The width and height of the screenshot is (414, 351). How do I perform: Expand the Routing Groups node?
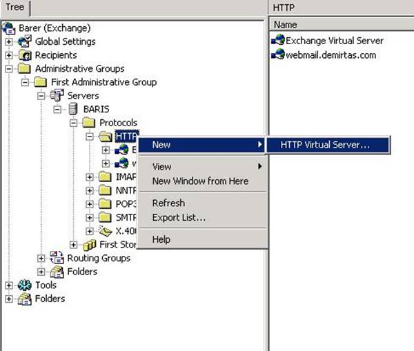[41, 258]
